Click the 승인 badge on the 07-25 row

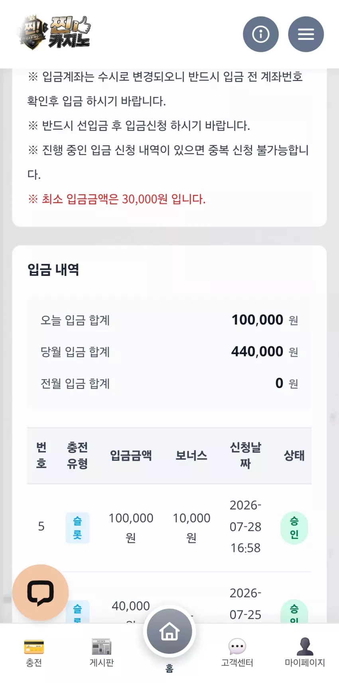pyautogui.click(x=294, y=612)
